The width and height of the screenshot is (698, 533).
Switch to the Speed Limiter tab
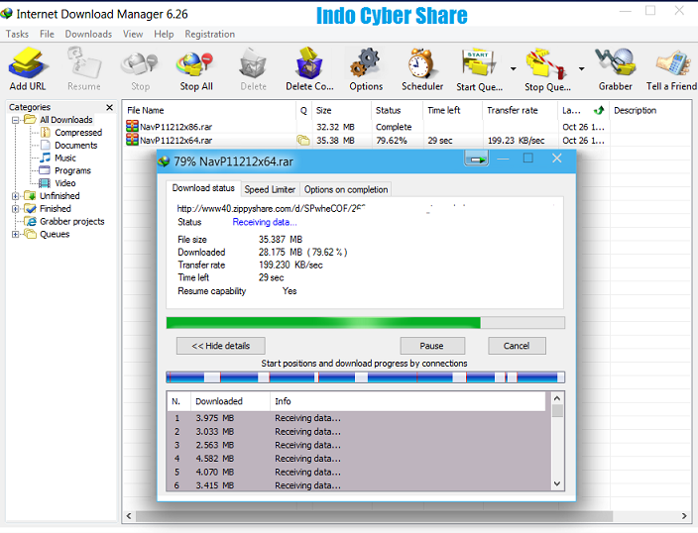[270, 189]
